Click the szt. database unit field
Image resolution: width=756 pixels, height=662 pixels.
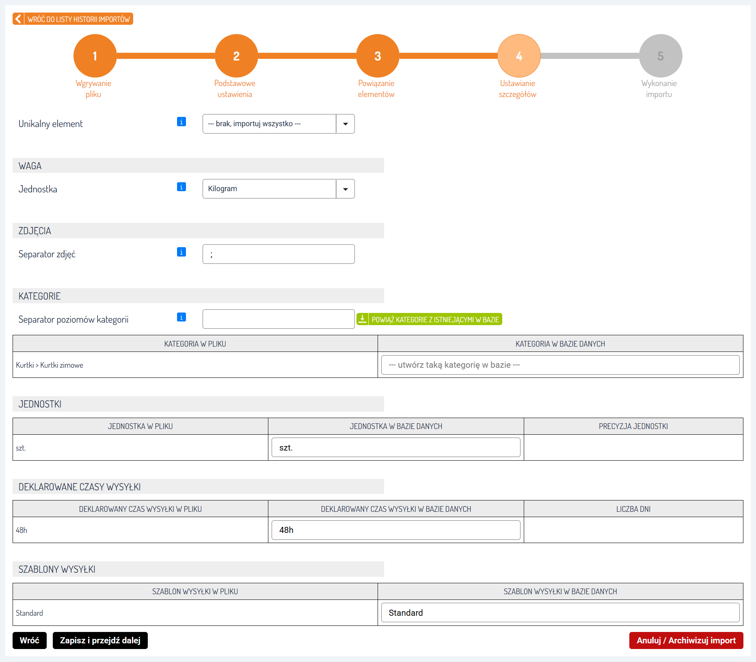coord(395,448)
